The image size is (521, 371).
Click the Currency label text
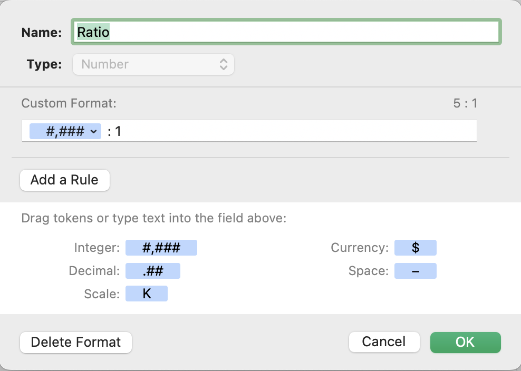coord(360,248)
